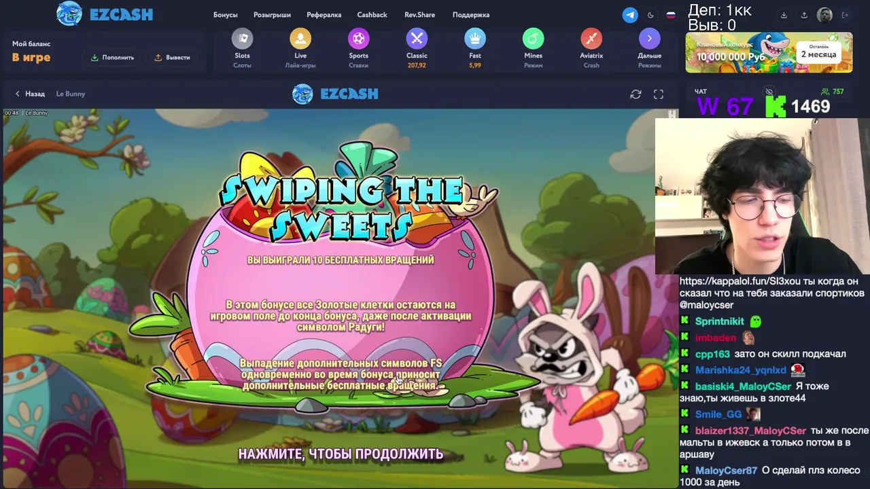Click the online users count 757
This screenshot has height=489, width=870.
pos(833,92)
